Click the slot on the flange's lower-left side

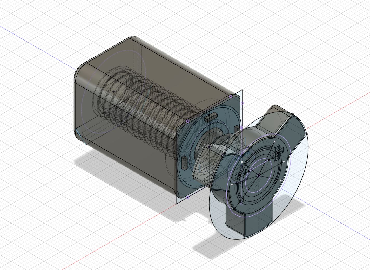click(x=184, y=163)
